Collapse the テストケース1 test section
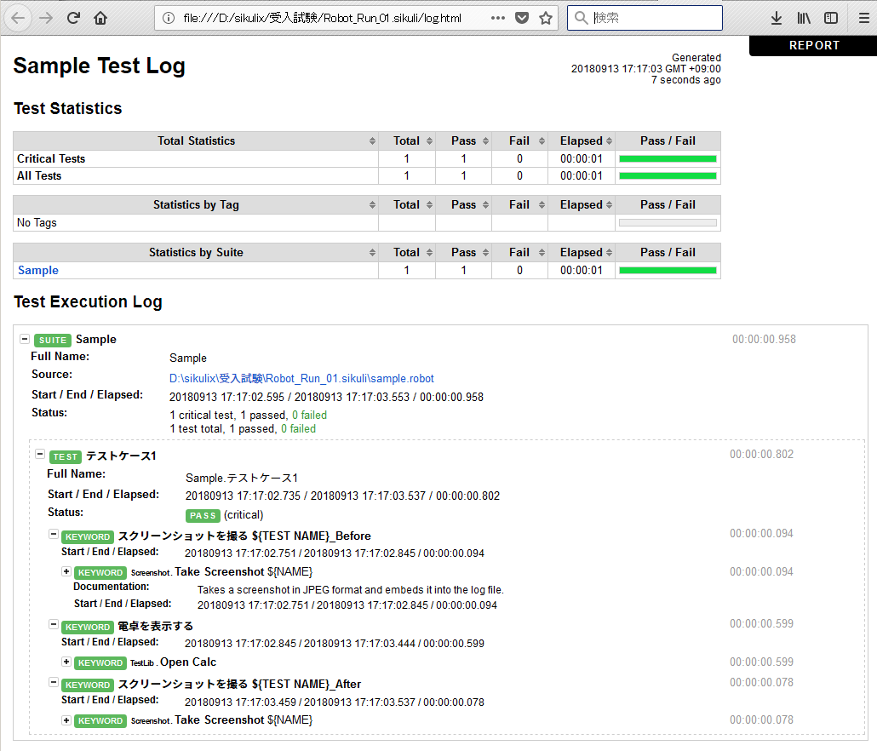Image resolution: width=877 pixels, height=751 pixels. coord(40,454)
